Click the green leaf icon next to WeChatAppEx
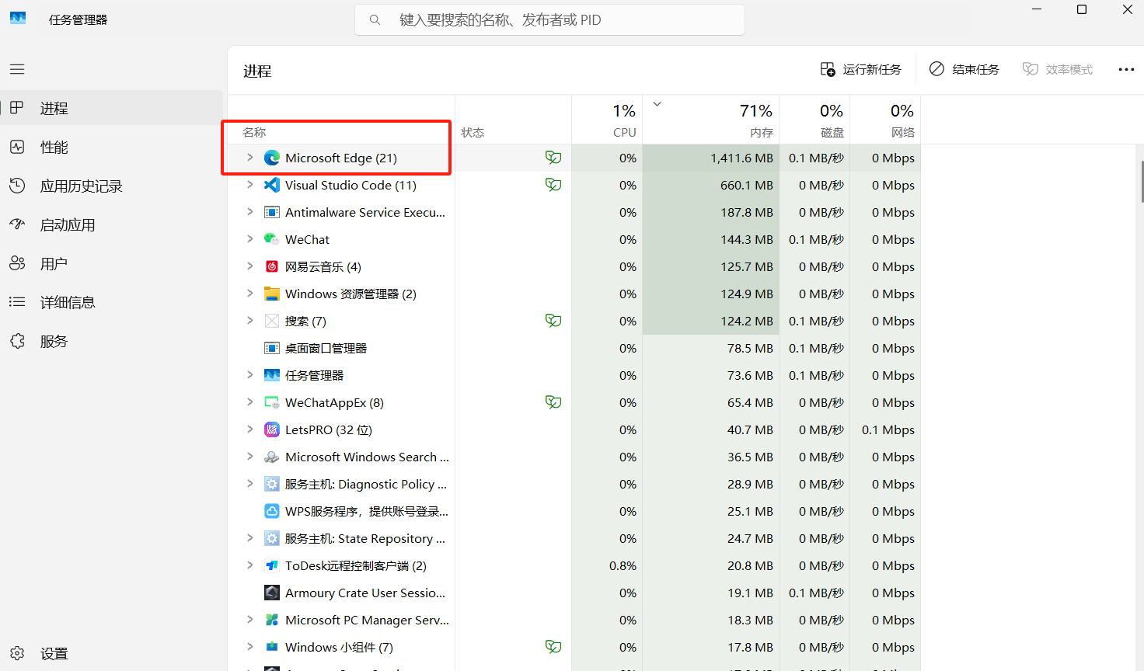 click(x=553, y=402)
